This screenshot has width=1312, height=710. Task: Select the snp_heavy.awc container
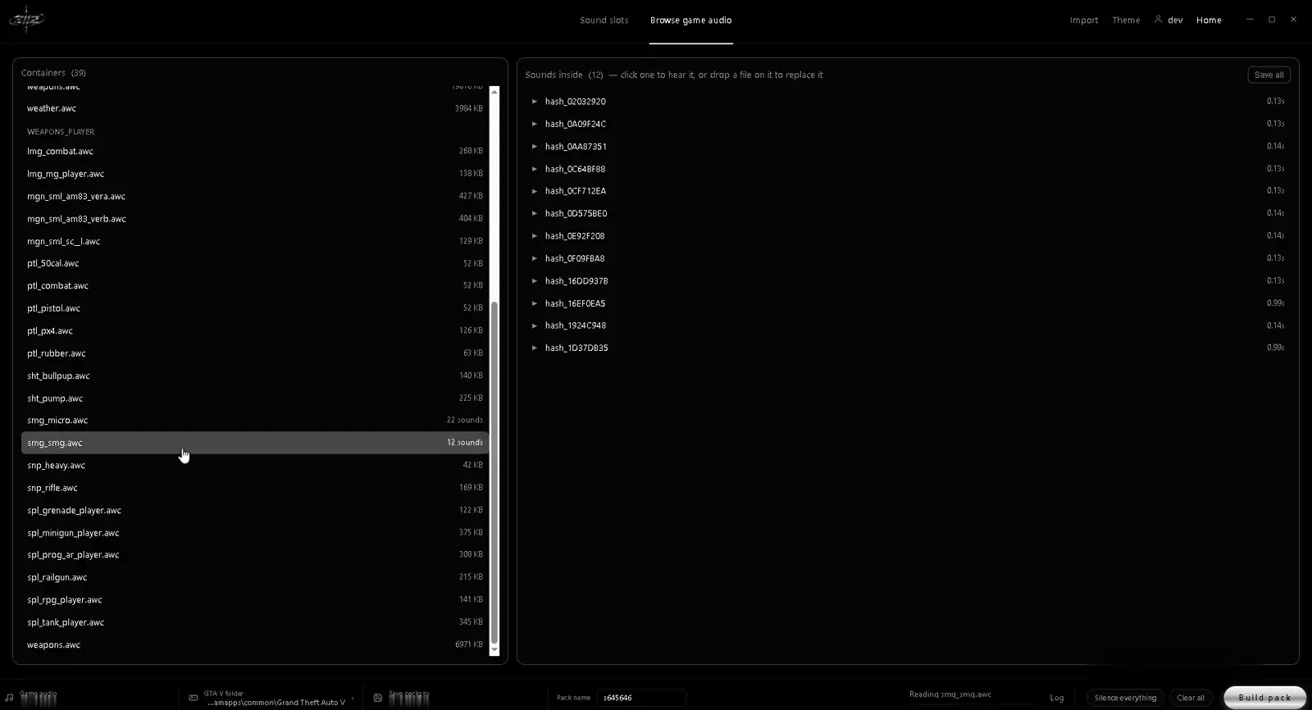click(255, 466)
